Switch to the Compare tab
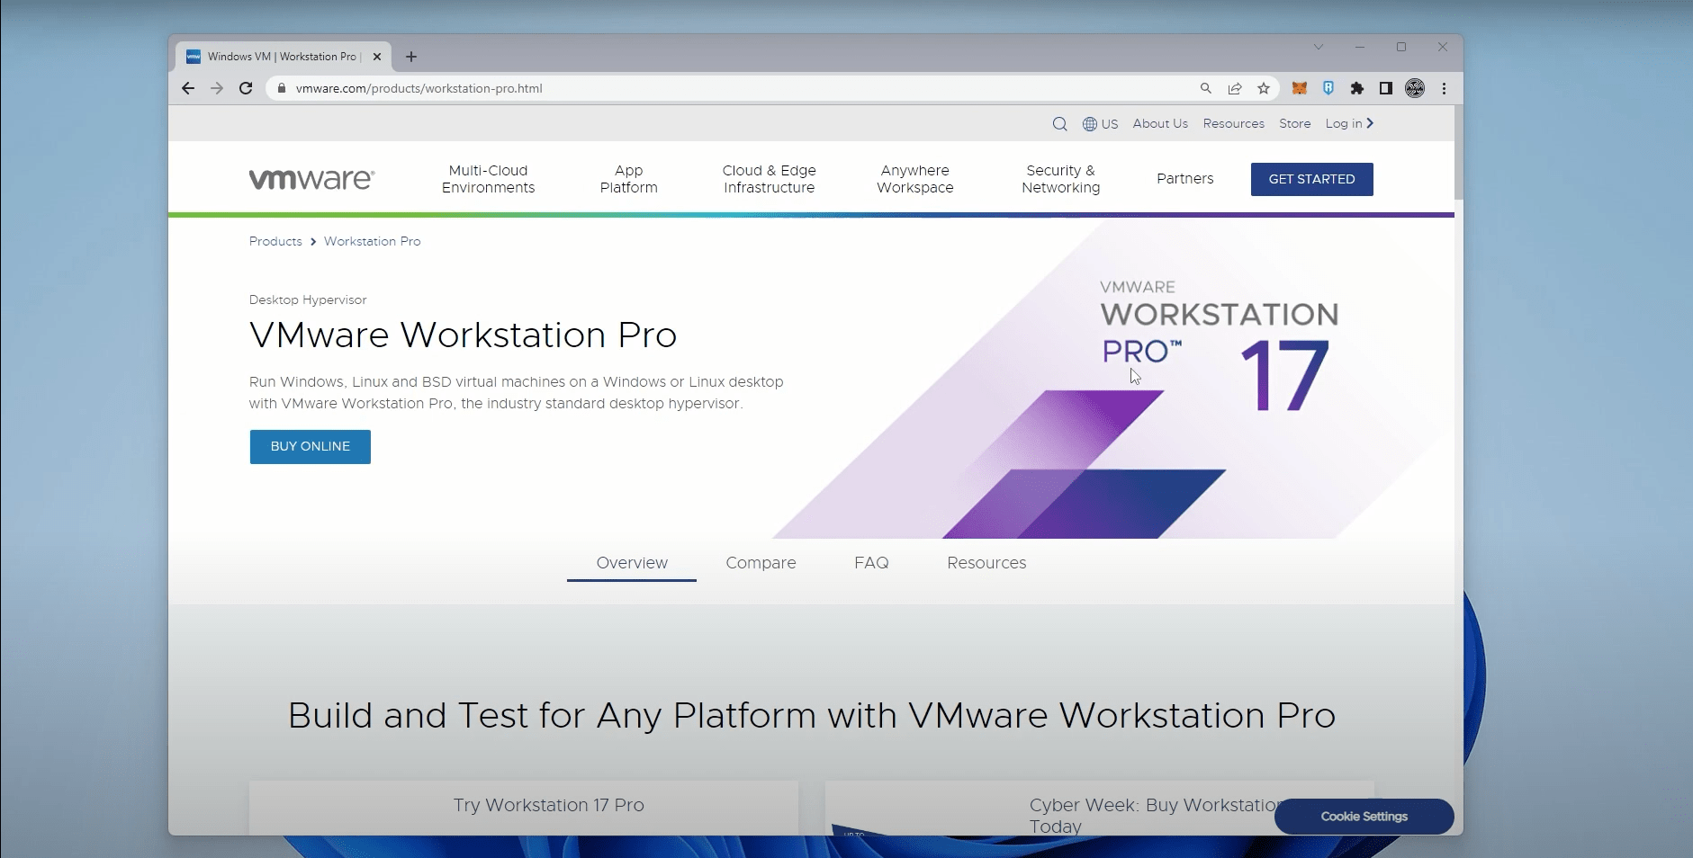The height and width of the screenshot is (858, 1693). (x=761, y=563)
